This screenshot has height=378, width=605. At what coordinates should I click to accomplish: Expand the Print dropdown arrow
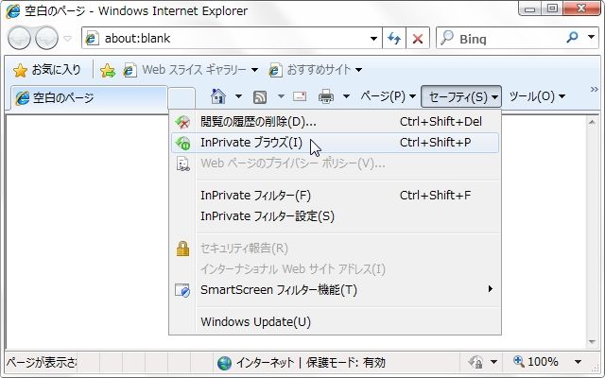(x=347, y=96)
